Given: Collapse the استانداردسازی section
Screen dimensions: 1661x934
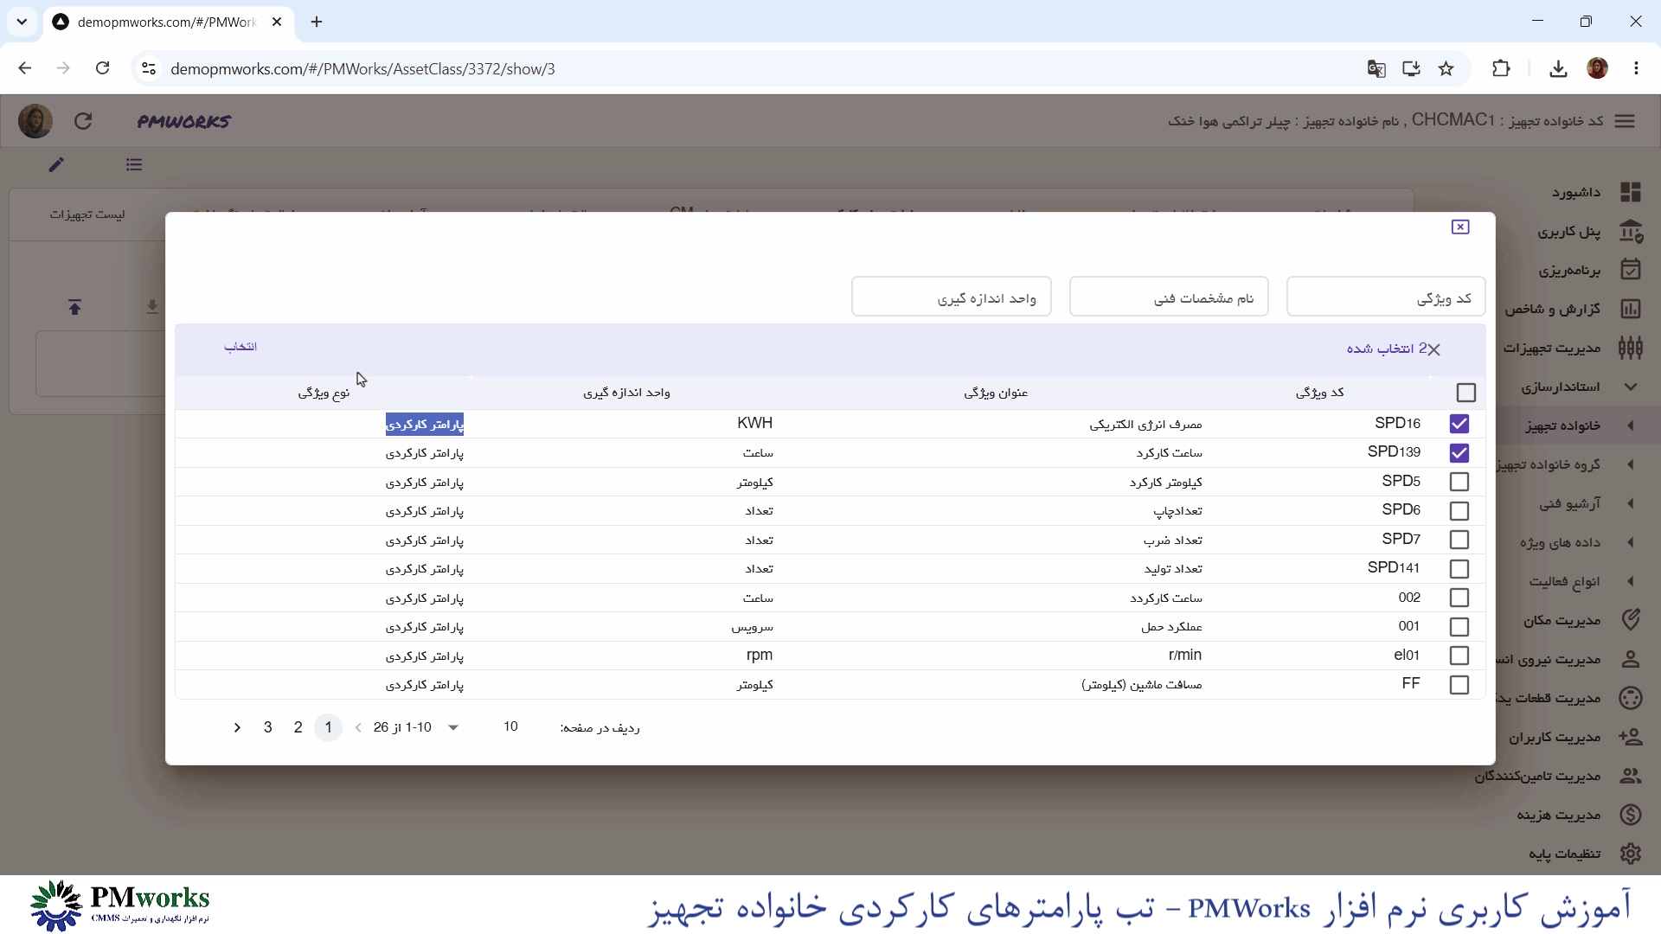Looking at the screenshot, I should pyautogui.click(x=1631, y=387).
